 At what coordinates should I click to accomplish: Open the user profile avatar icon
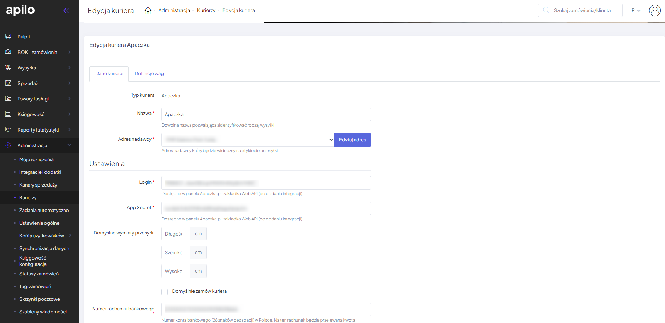pos(654,11)
